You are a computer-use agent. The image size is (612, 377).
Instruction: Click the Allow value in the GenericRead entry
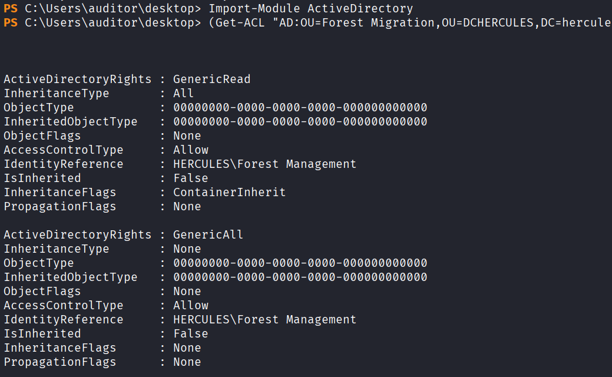tap(191, 150)
